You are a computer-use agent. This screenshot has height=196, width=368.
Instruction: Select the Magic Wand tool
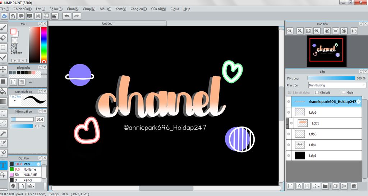click(x=3, y=133)
